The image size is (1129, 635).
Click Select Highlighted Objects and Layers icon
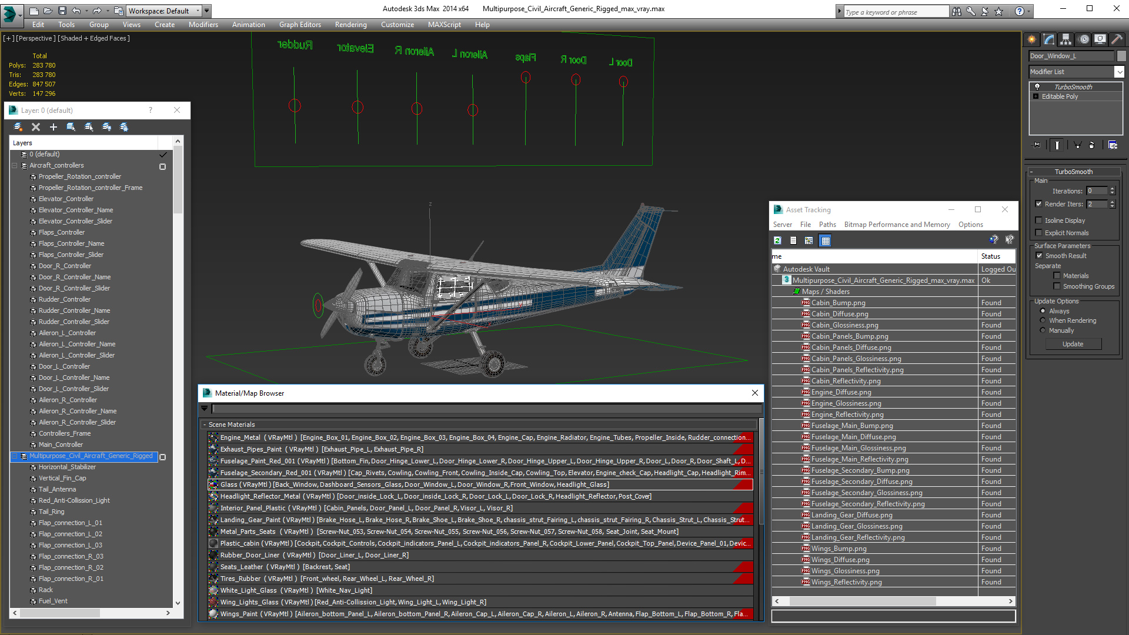click(71, 127)
